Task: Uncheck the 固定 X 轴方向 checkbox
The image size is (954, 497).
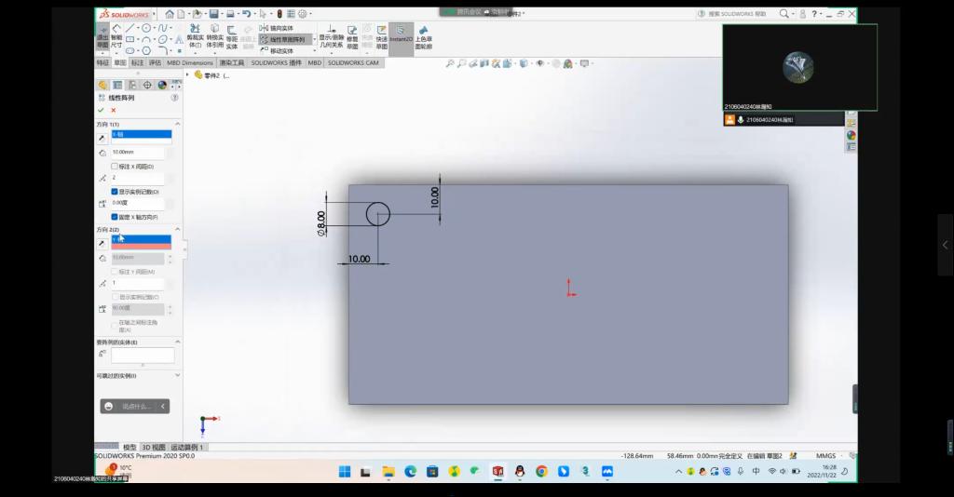Action: point(115,216)
